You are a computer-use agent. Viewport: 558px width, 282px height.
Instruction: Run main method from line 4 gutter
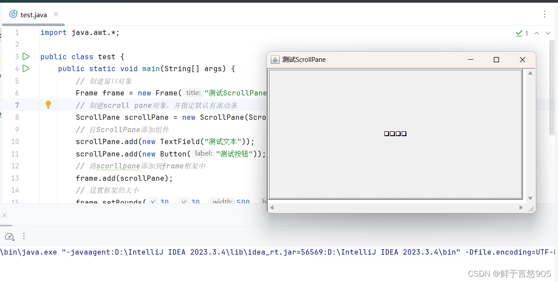point(26,69)
